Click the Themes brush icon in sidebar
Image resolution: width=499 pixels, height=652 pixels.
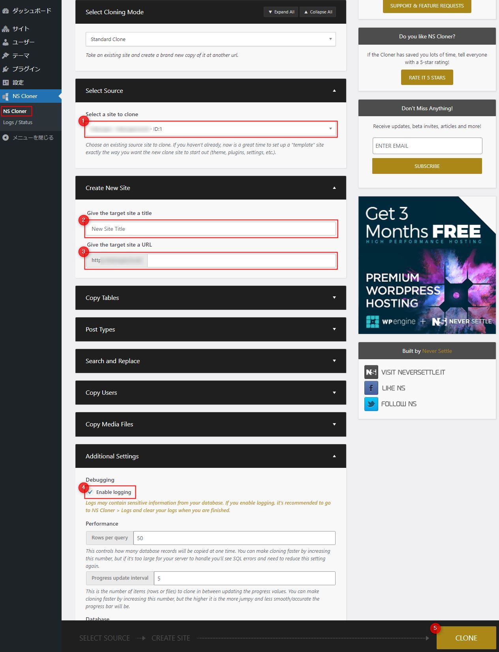pos(6,56)
